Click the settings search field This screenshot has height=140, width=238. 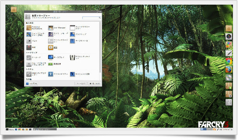[x=92, y=18]
